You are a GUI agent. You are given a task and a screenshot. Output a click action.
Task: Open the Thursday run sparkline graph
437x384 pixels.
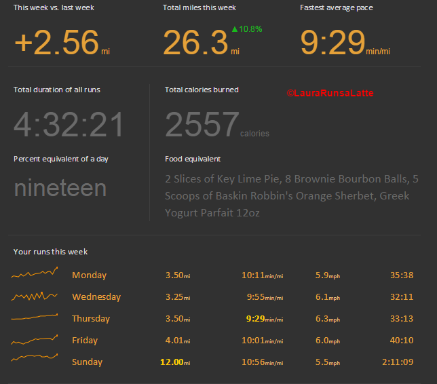[34, 318]
